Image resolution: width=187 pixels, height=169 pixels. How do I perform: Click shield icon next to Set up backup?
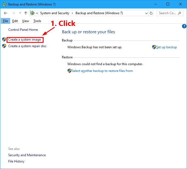point(154,47)
